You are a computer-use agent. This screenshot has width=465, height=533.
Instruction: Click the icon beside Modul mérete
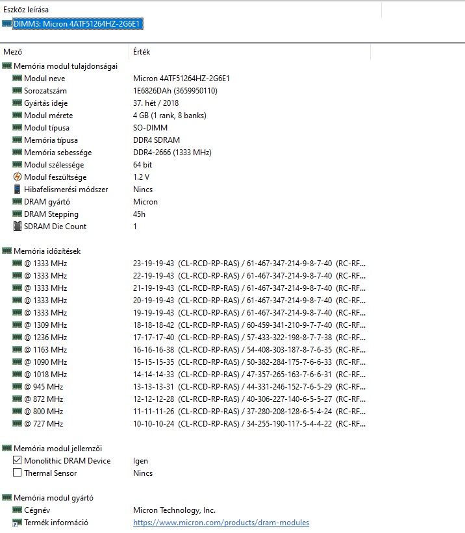18,115
